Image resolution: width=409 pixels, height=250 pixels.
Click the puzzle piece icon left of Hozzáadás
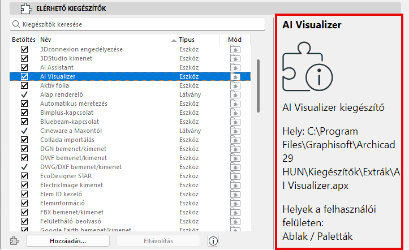[15, 240]
